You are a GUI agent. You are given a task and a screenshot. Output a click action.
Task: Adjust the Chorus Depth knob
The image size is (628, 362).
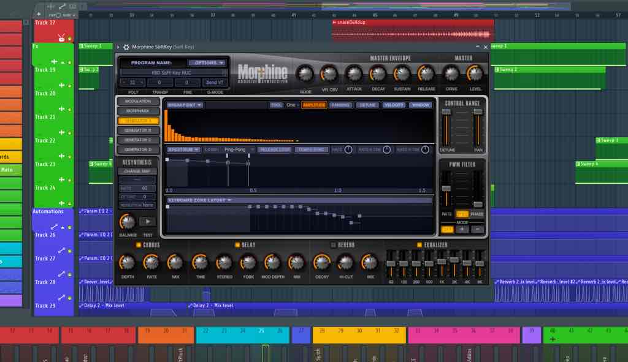127,262
